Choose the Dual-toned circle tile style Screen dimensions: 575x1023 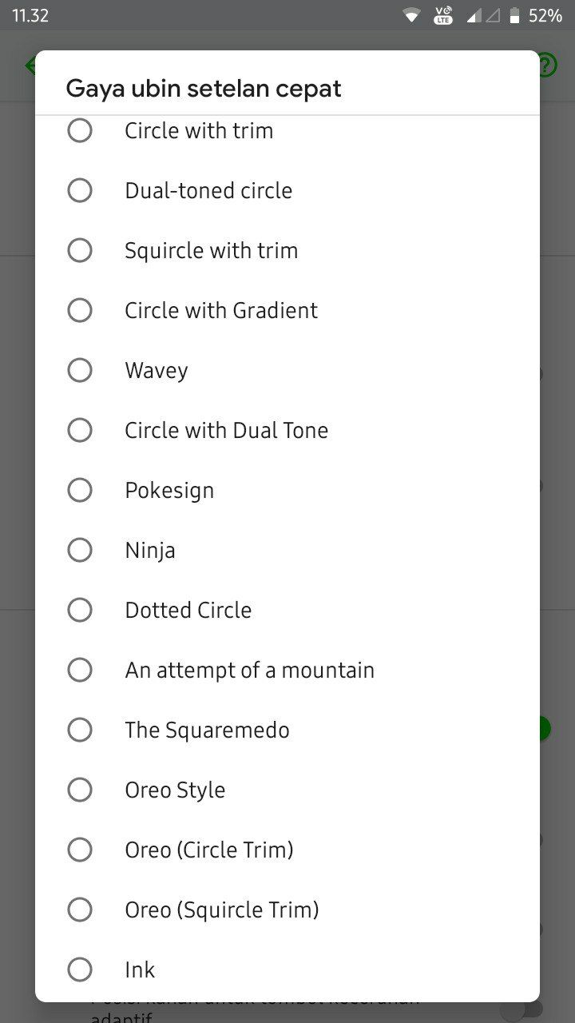click(x=287, y=190)
